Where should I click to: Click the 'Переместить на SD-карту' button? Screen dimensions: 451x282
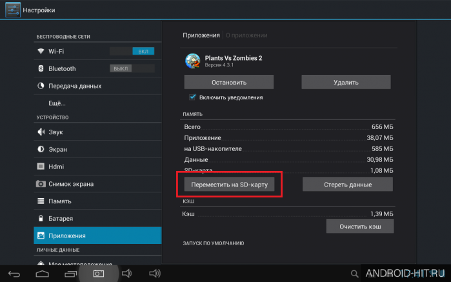[229, 185]
